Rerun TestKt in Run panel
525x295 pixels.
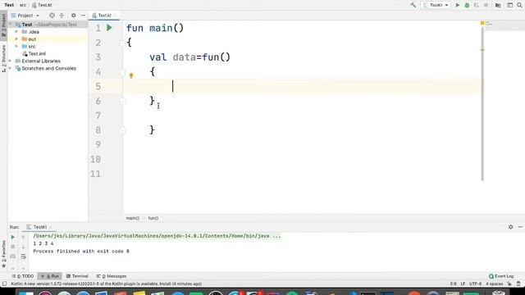(13, 237)
